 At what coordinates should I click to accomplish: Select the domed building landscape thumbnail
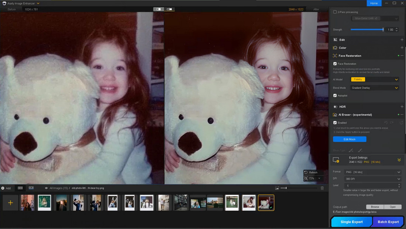tap(215, 202)
